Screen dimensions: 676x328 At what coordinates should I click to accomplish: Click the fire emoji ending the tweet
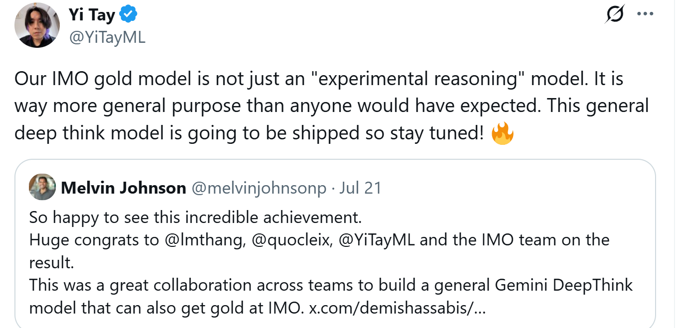point(502,133)
